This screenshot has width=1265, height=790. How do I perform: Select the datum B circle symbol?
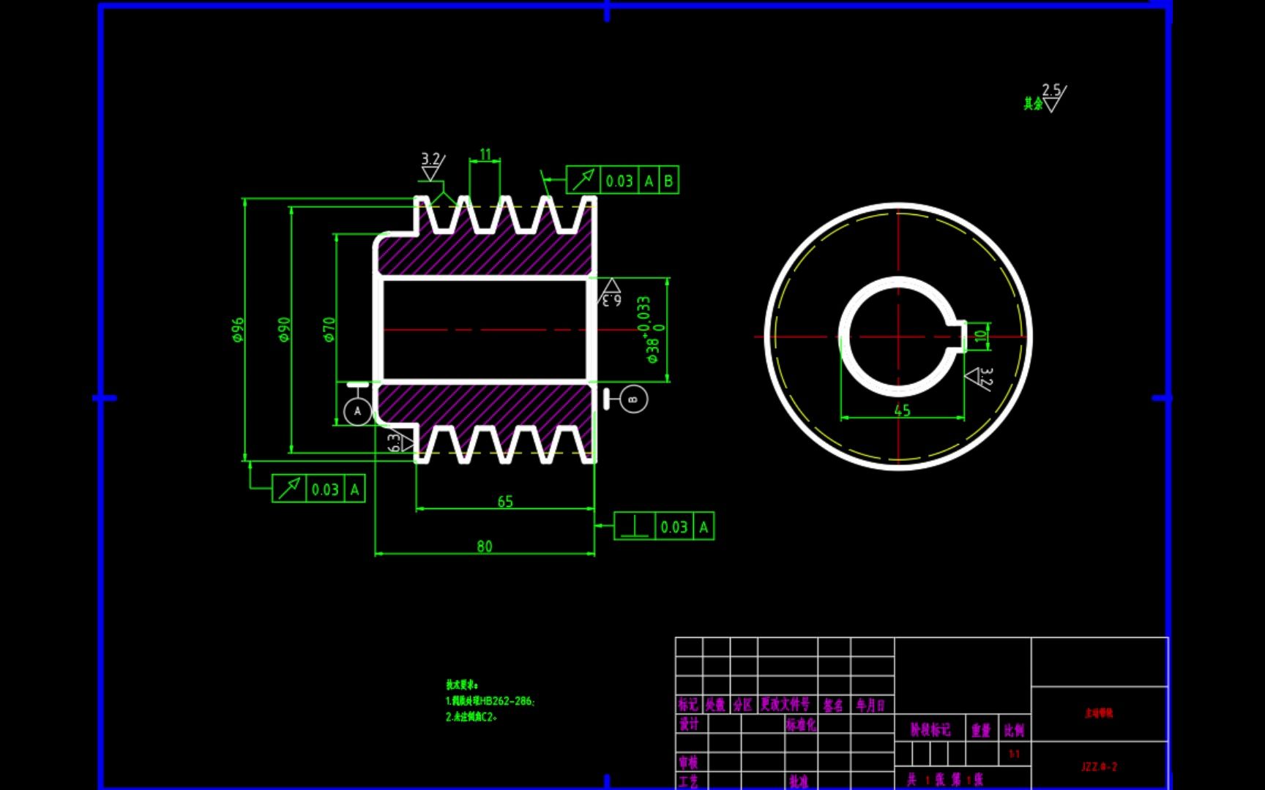click(x=633, y=399)
